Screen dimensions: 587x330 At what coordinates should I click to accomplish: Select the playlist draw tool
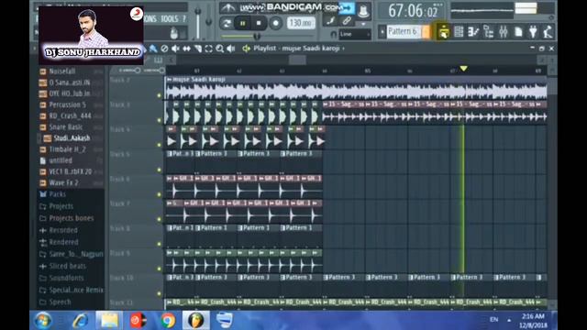[x=153, y=49]
